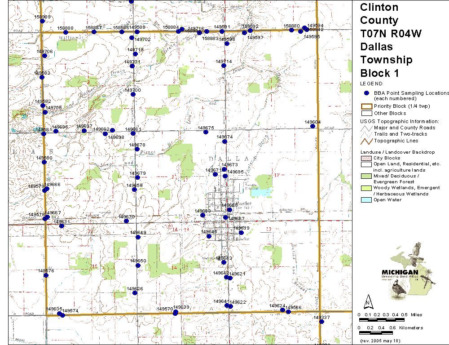
Task: Select sampling point 149576 near the left border
Action: [46, 275]
